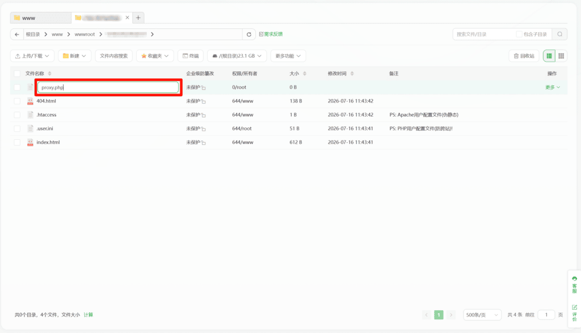
Task: Sort by file name arrows (文件名称)
Action: click(50, 74)
